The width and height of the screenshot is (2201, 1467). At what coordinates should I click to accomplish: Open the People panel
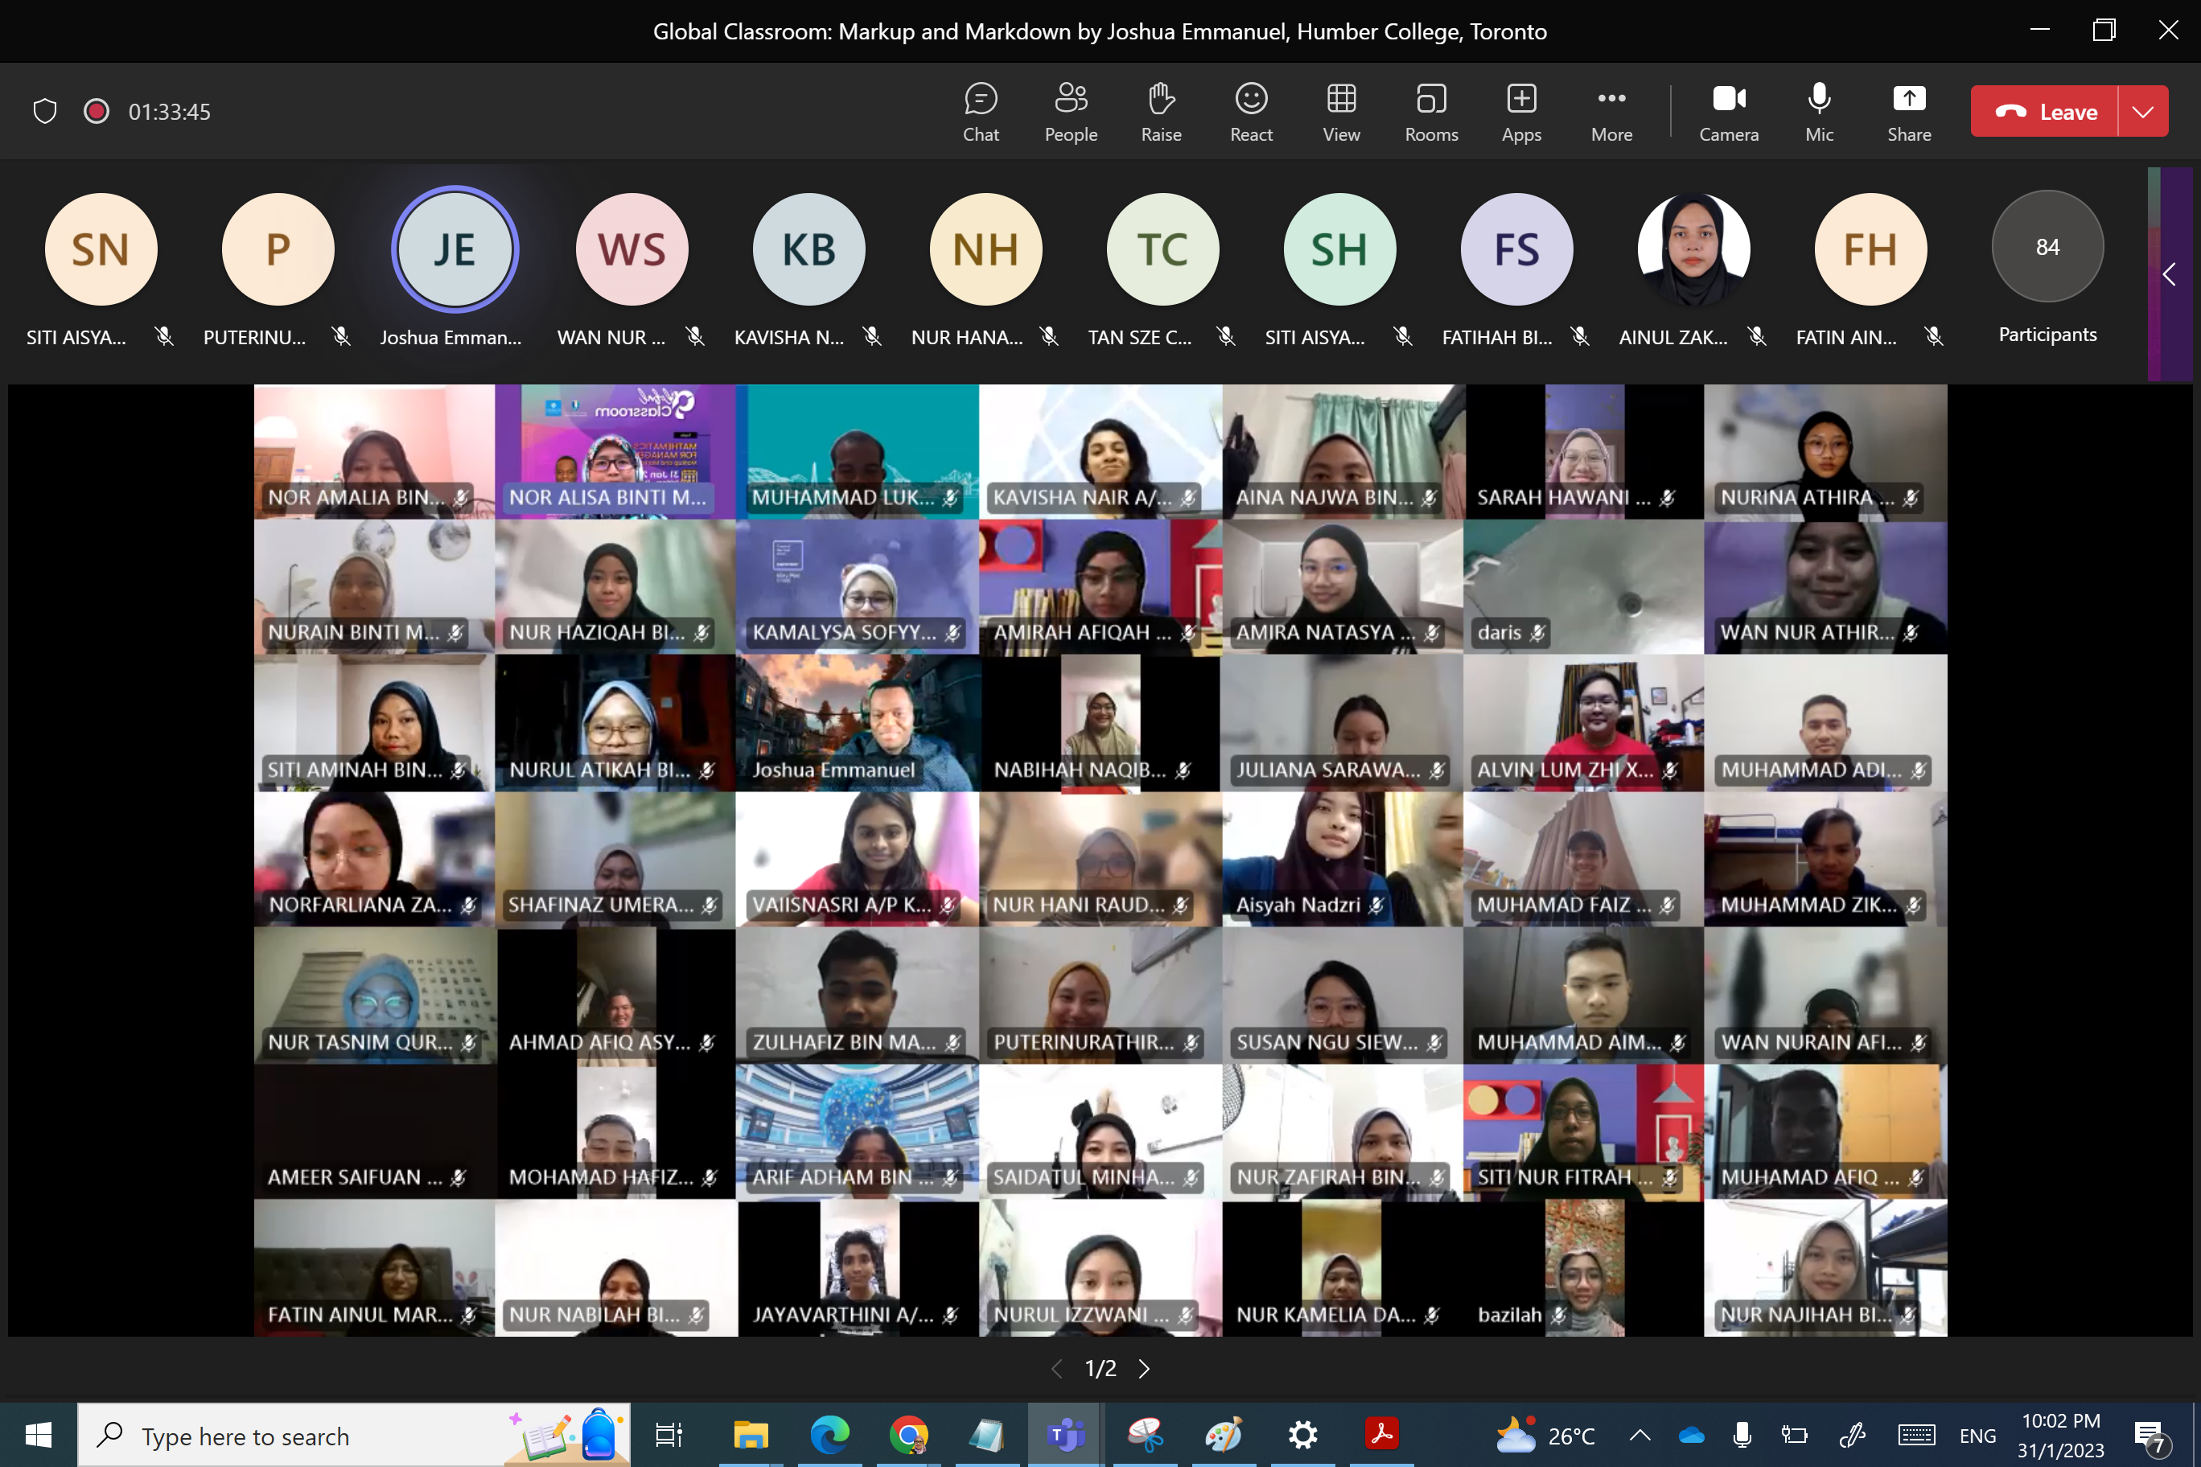[x=1071, y=113]
